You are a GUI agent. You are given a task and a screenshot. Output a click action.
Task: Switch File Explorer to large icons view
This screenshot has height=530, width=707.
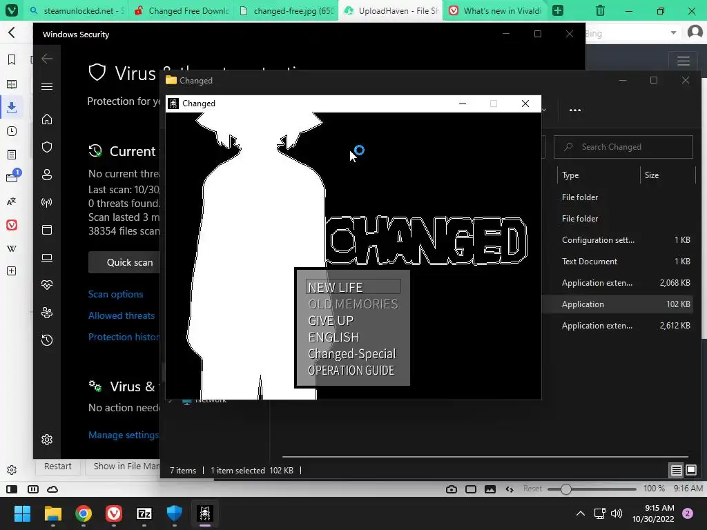pyautogui.click(x=691, y=471)
